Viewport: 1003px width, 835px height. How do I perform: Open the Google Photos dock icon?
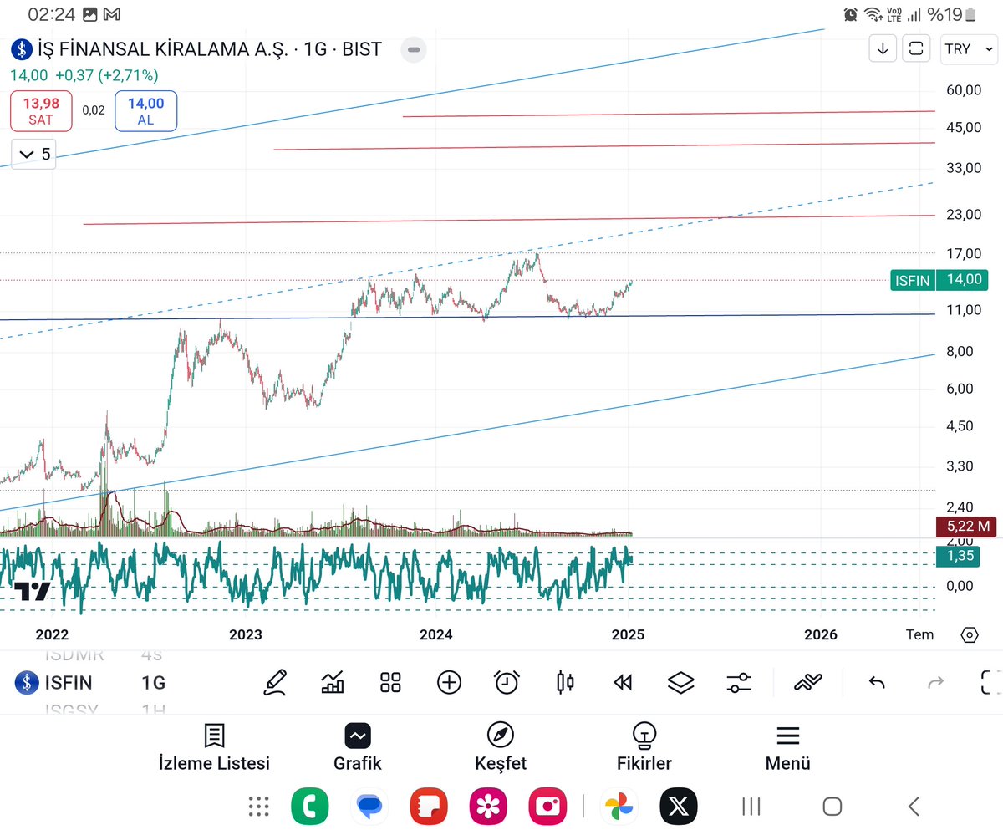618,806
